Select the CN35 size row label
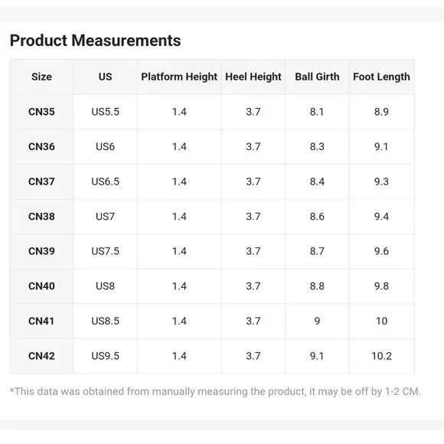 (x=41, y=112)
